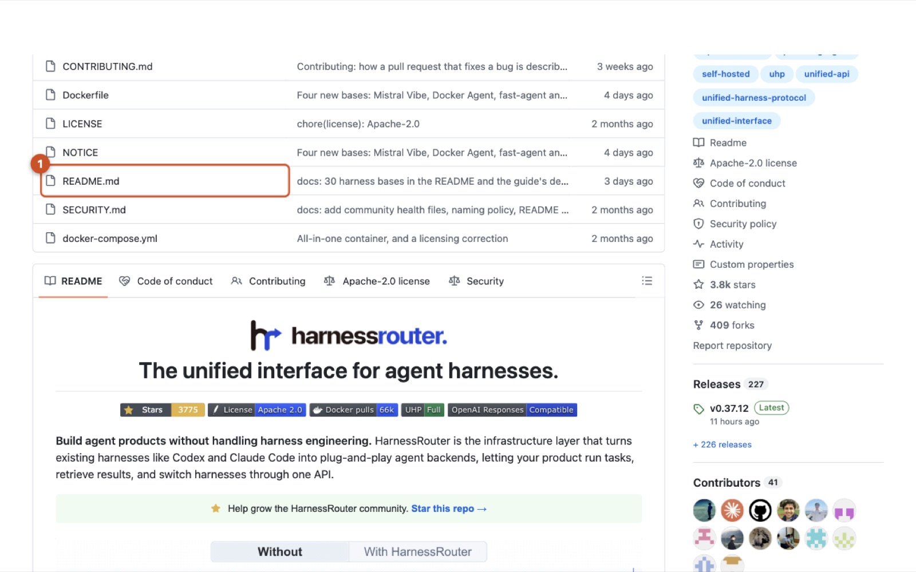Open the README outline list icon
This screenshot has width=916, height=572.
[x=647, y=281]
